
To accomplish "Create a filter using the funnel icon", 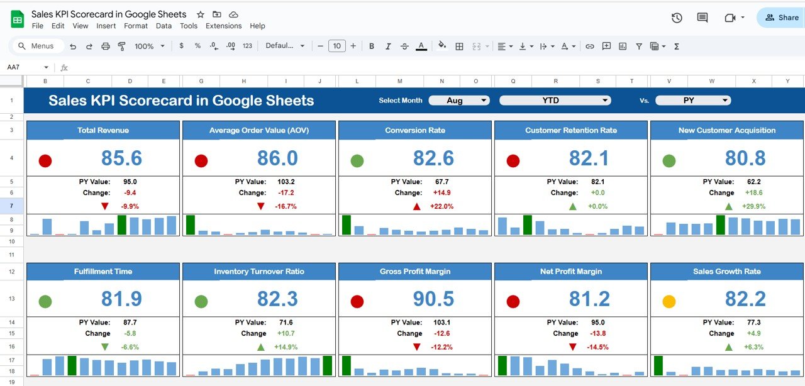I will click(638, 46).
